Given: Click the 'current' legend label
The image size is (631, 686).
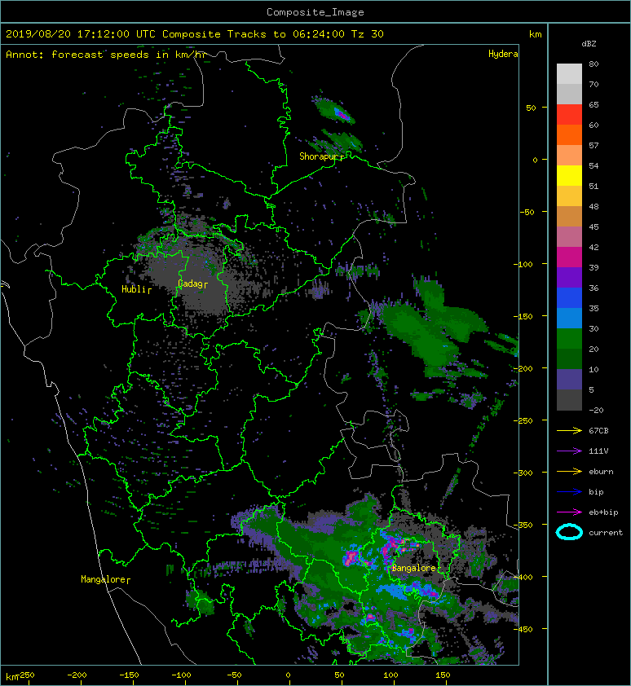Looking at the screenshot, I should pyautogui.click(x=606, y=533).
